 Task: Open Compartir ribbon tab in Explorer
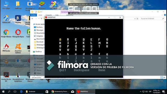click(x=49, y=15)
